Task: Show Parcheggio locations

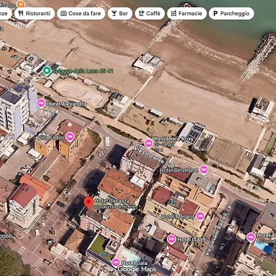Action: coord(231,13)
